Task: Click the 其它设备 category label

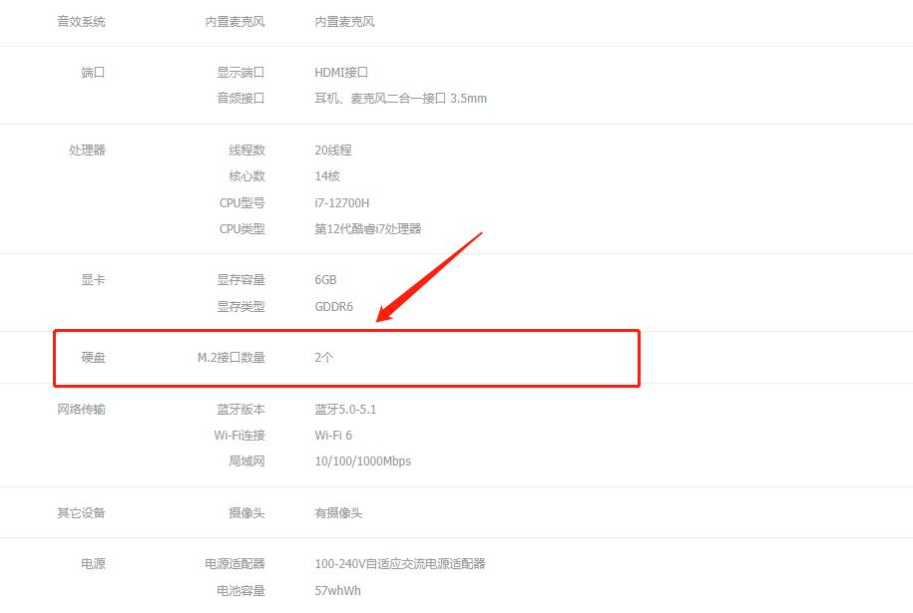Action: pos(81,512)
